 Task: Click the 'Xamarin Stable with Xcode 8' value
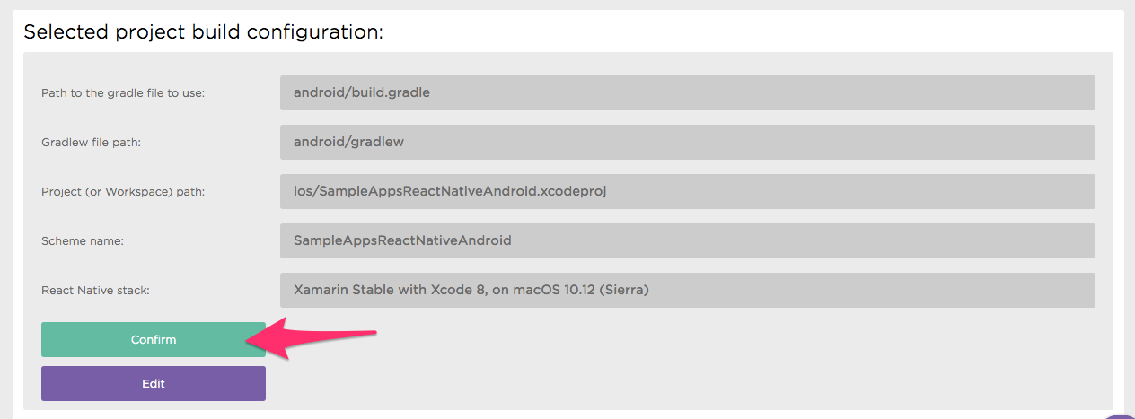coord(471,290)
